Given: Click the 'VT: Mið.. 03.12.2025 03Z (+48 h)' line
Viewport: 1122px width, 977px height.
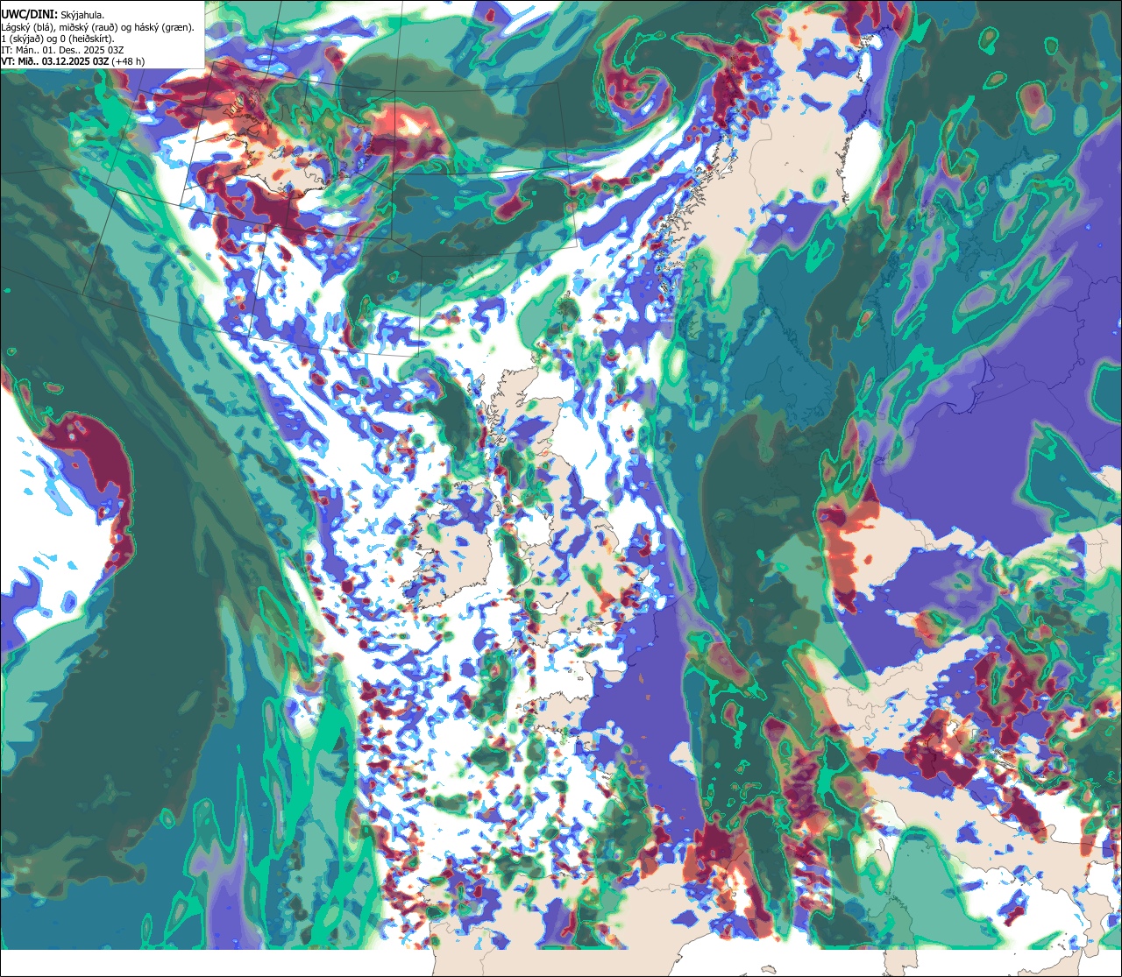Looking at the screenshot, I should [73, 61].
